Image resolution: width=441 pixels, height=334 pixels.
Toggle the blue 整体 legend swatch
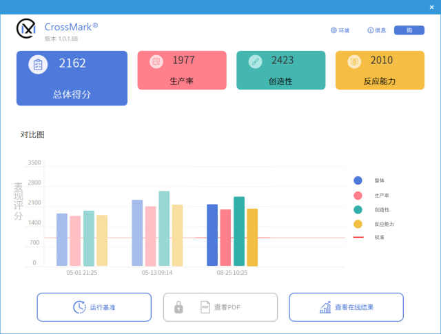(358, 180)
